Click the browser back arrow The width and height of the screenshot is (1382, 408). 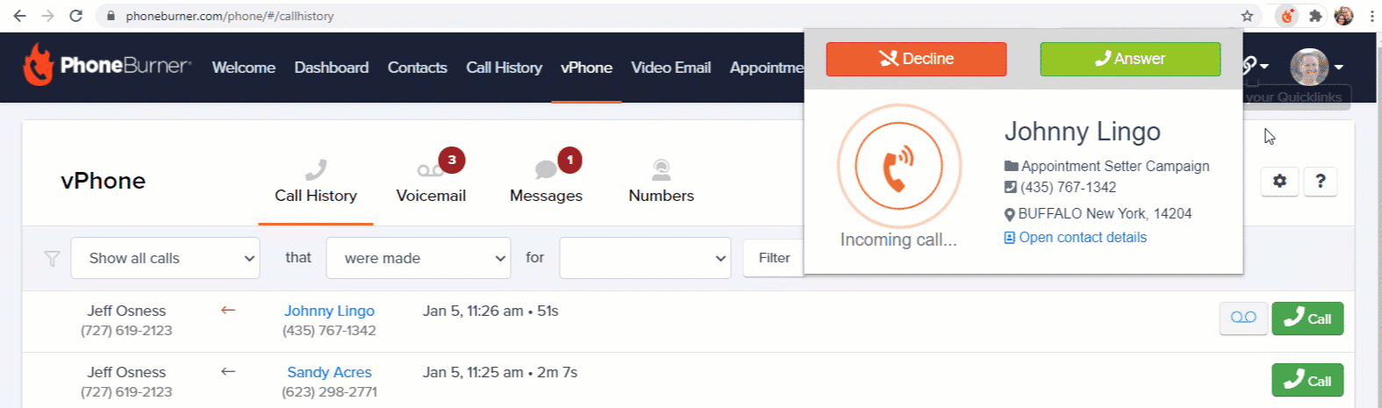(19, 16)
